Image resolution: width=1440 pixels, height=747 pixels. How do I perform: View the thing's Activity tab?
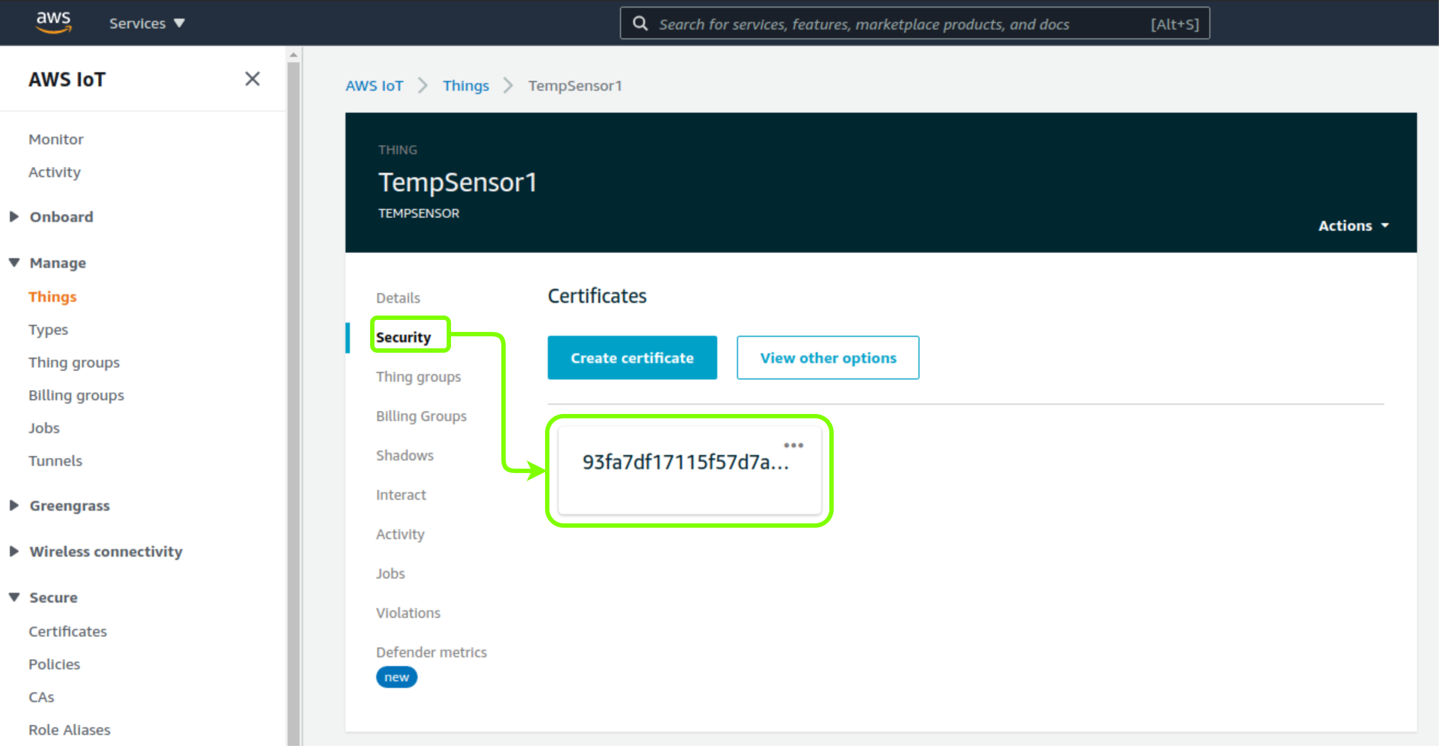(400, 534)
